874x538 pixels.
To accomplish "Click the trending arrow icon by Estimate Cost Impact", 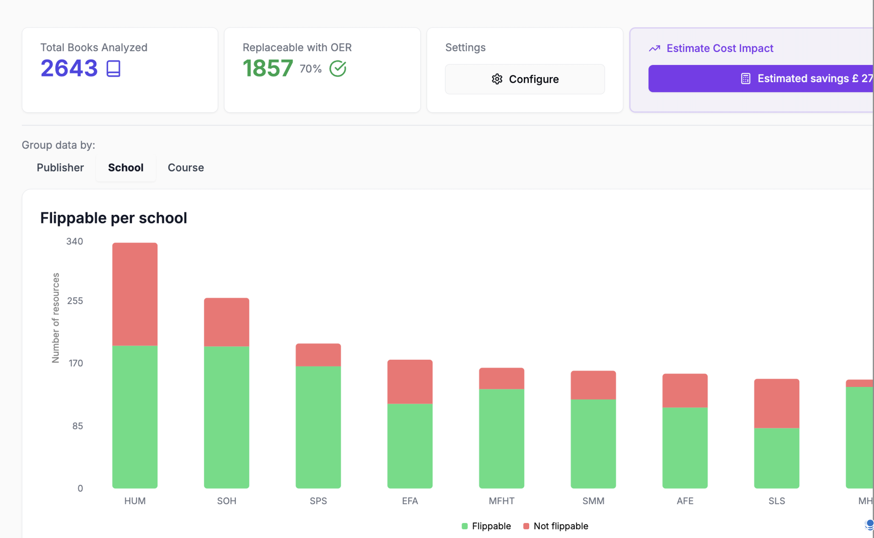I will pos(655,48).
